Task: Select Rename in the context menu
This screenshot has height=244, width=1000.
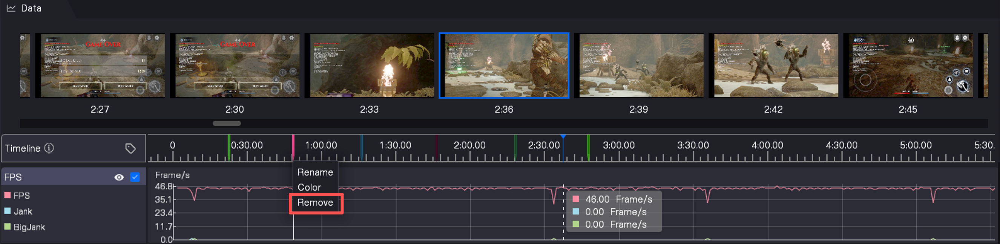Action: pyautogui.click(x=315, y=172)
